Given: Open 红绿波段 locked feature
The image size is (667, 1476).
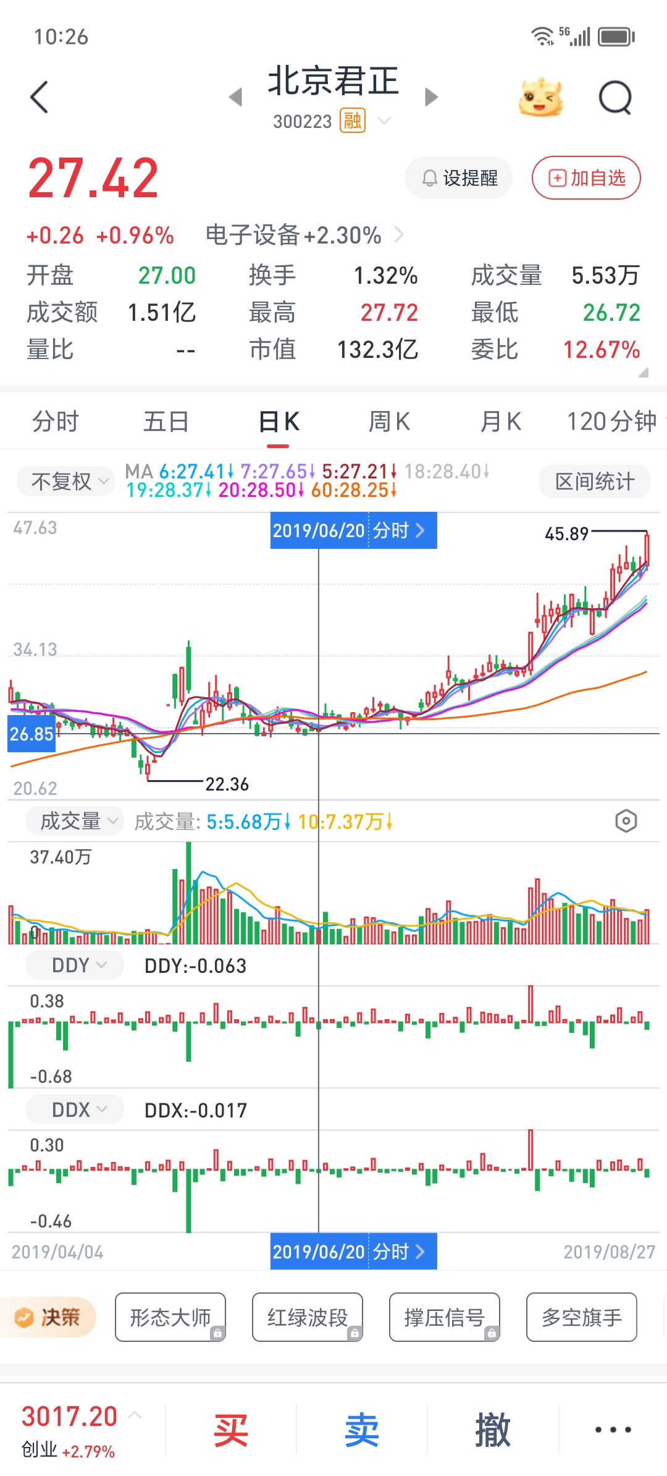Looking at the screenshot, I should coord(308,1317).
